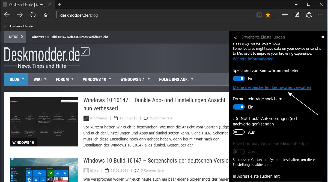This screenshot has height=182, width=328.
Task: Close the Deskmodder.de browser tab
Action: click(50, 4)
